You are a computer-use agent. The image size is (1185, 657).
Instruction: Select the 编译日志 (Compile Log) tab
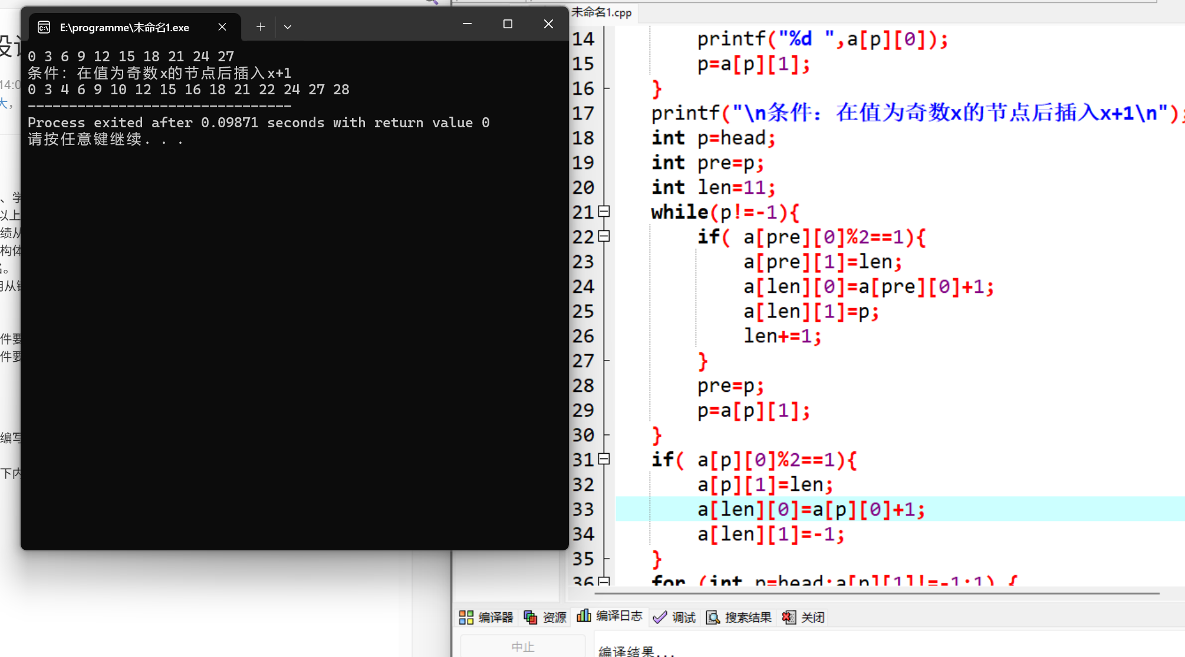tap(610, 616)
